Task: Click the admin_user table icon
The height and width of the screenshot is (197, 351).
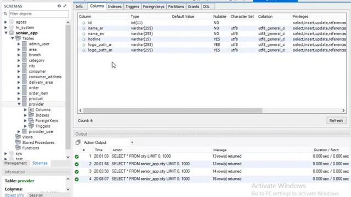Action: pyautogui.click(x=24, y=44)
